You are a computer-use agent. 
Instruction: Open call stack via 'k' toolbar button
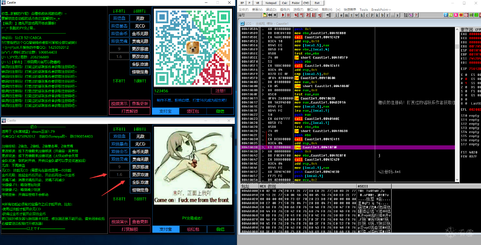pos(377,15)
